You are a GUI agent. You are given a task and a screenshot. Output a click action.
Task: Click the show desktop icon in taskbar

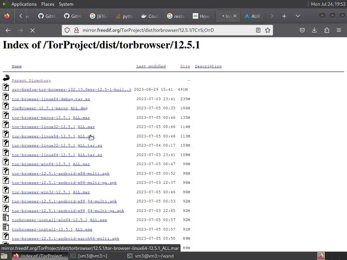pyautogui.click(x=4, y=256)
